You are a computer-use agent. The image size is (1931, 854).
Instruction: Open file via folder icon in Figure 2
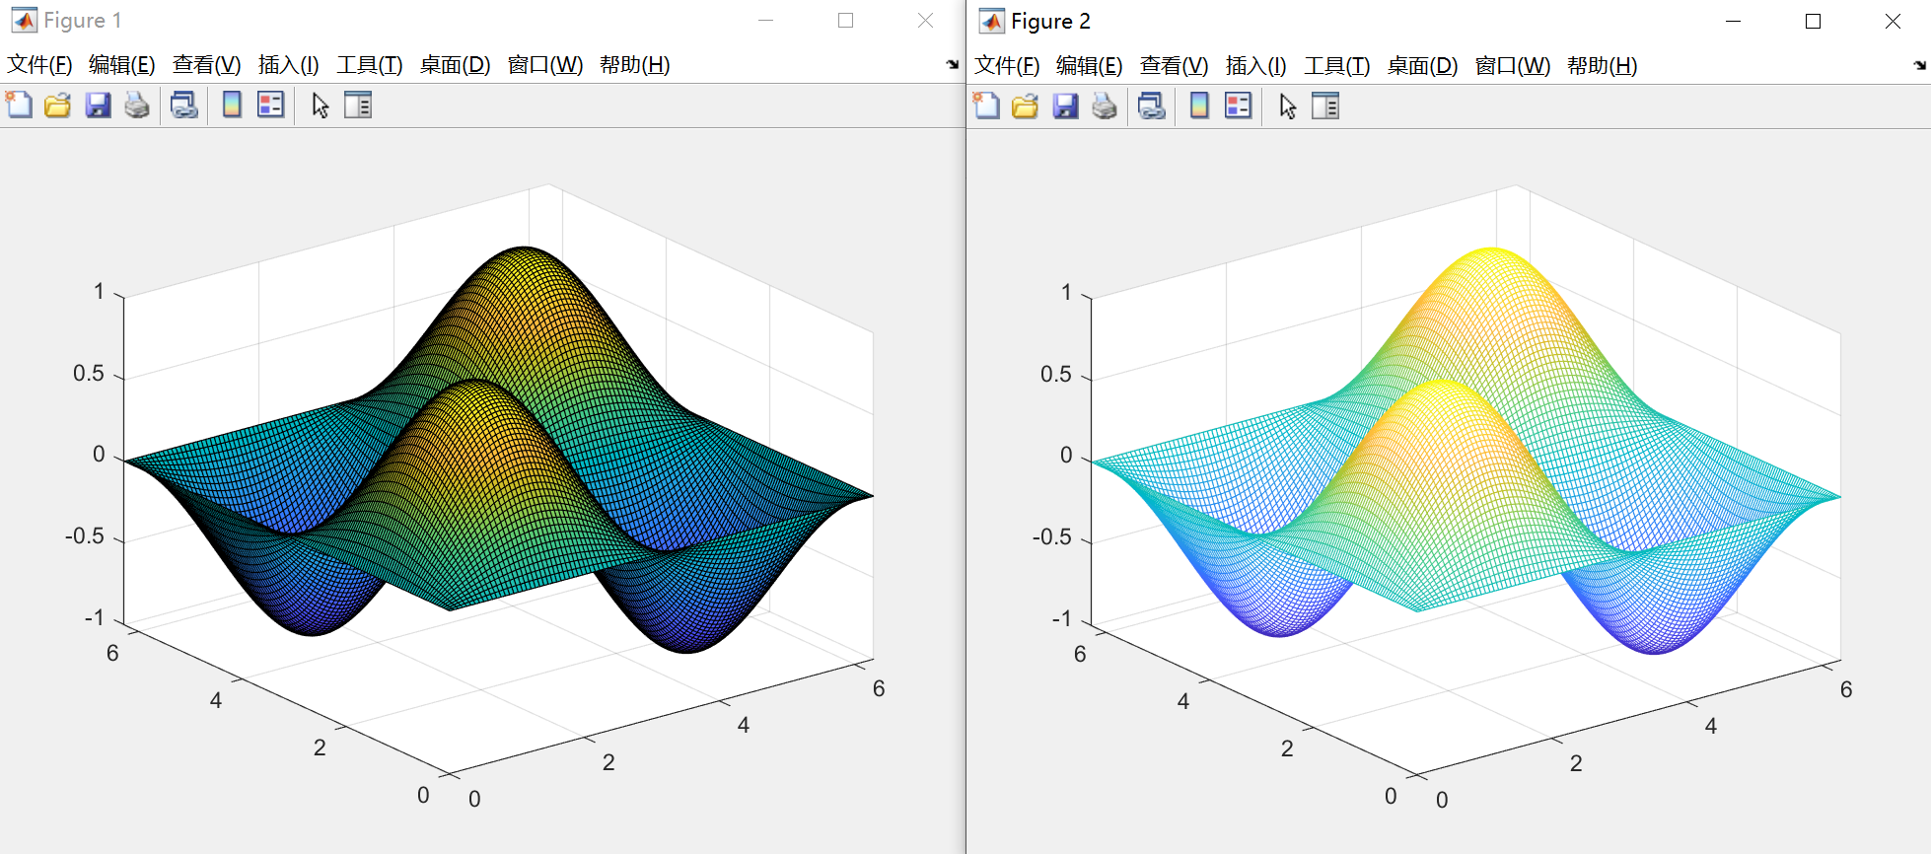[1026, 106]
